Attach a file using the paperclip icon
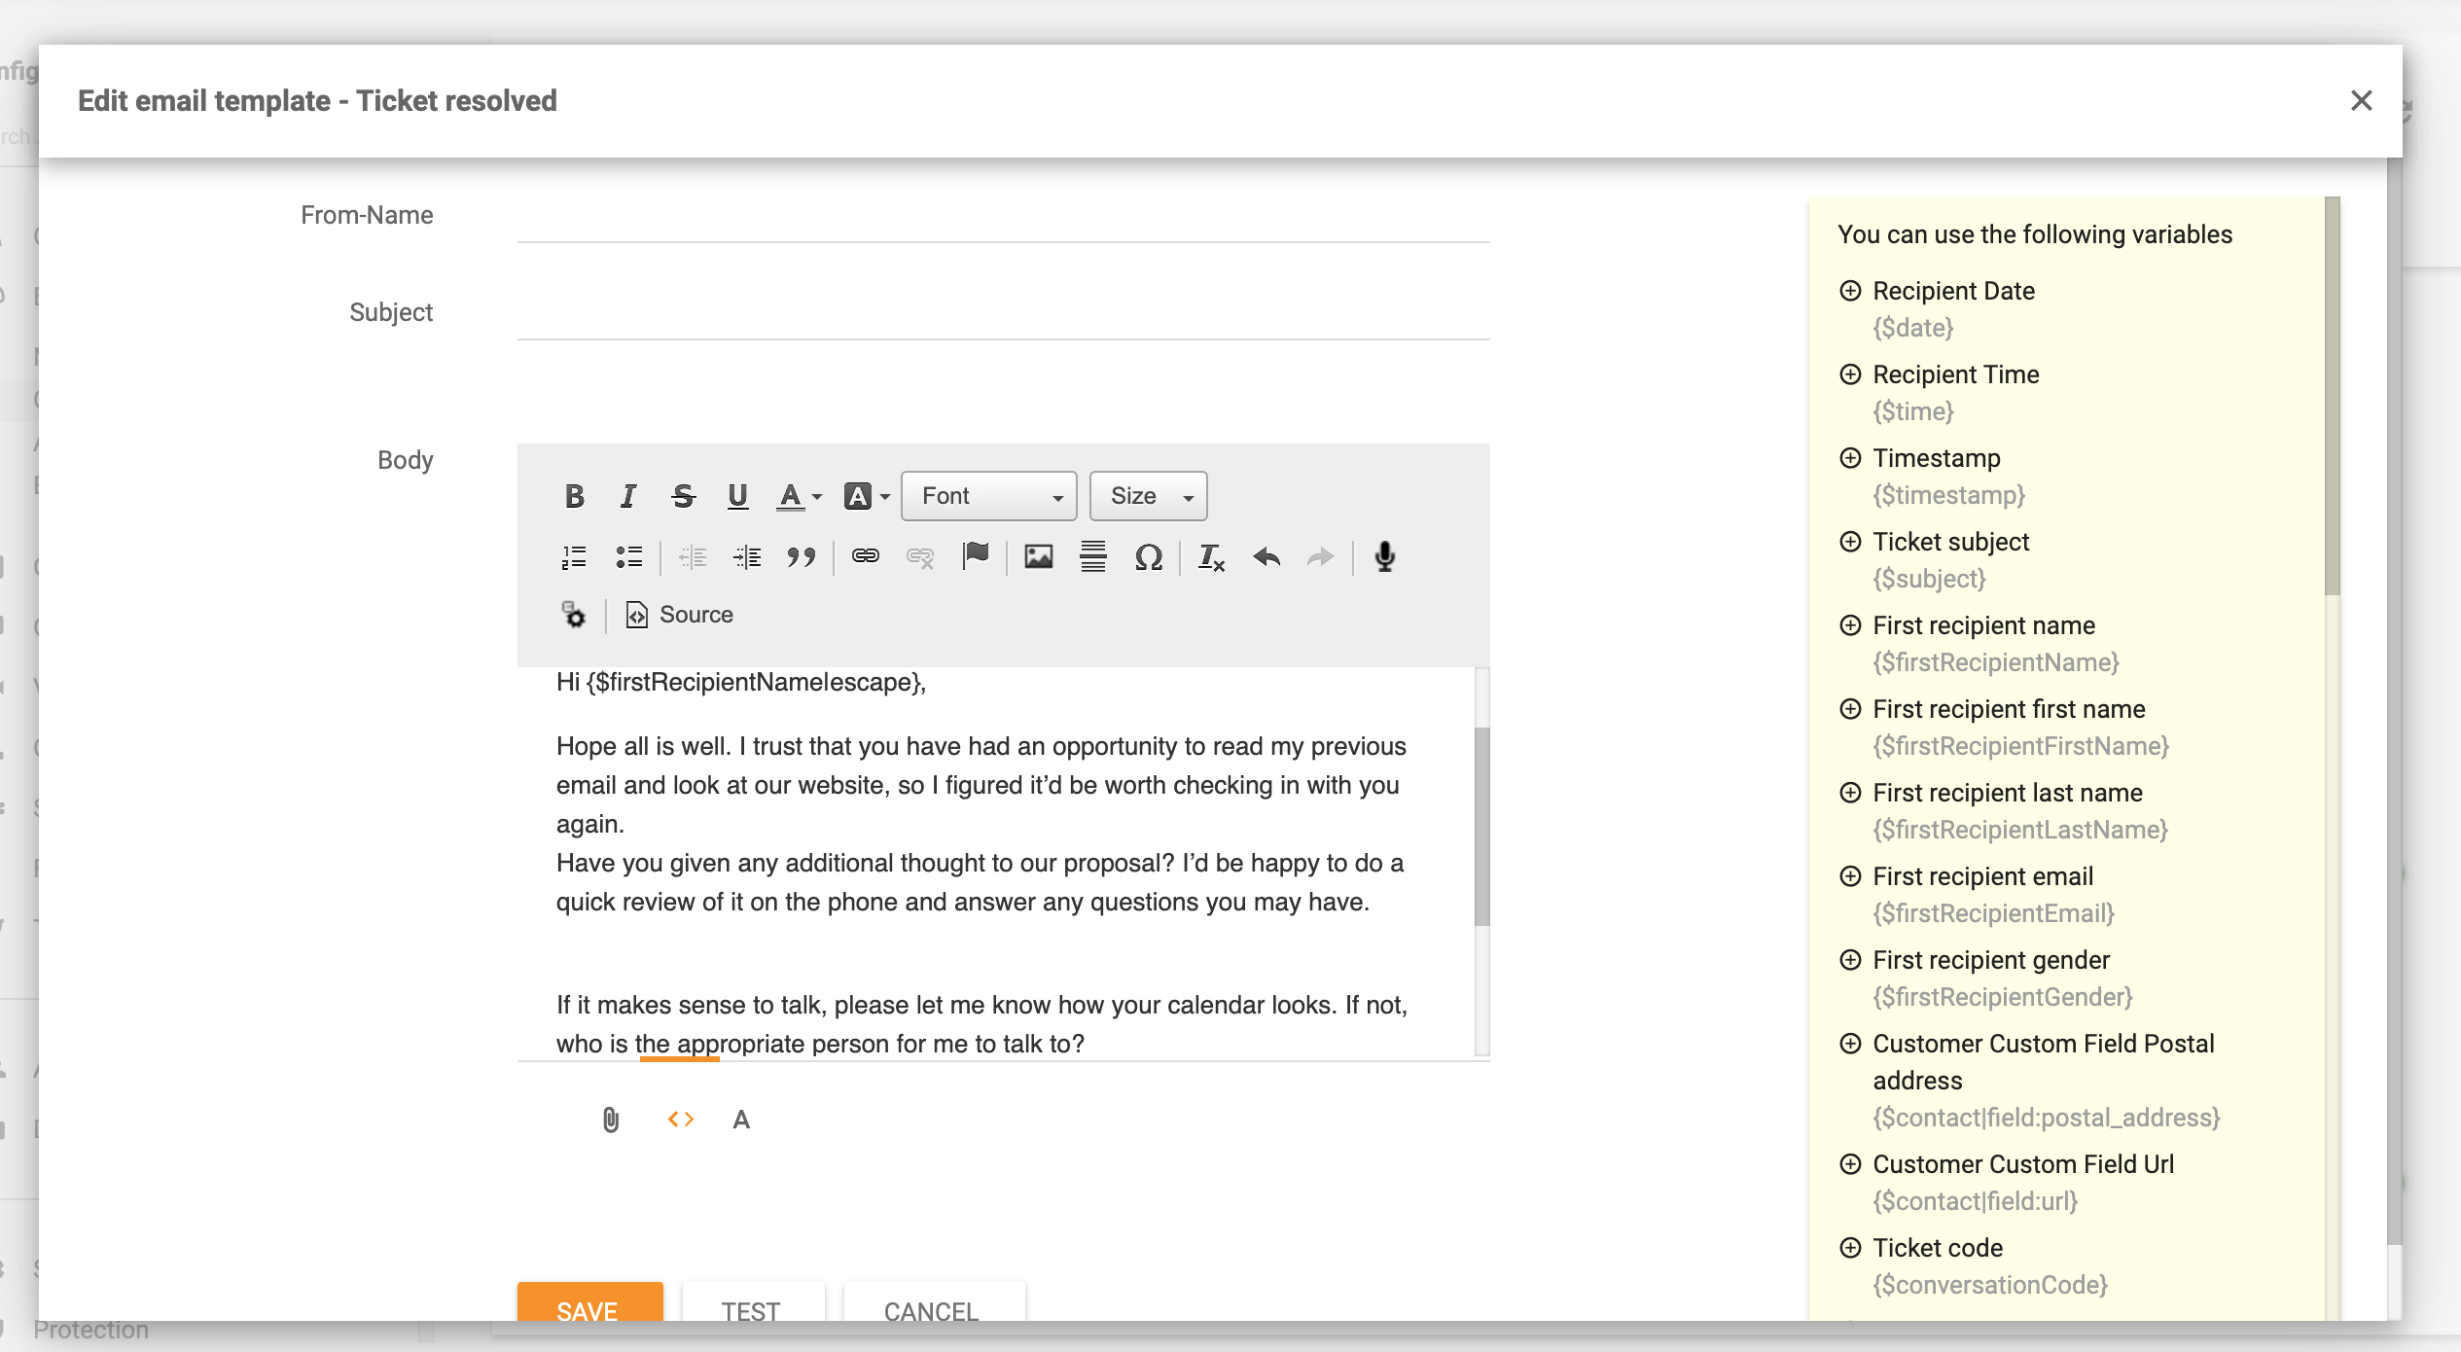This screenshot has width=2461, height=1352. (x=610, y=1120)
